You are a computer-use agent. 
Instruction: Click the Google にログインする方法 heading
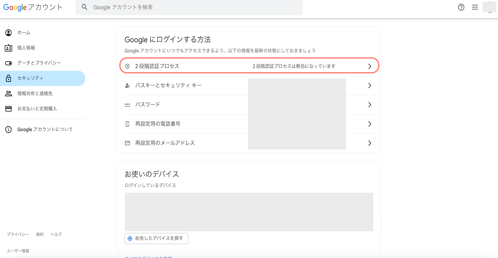[168, 40]
